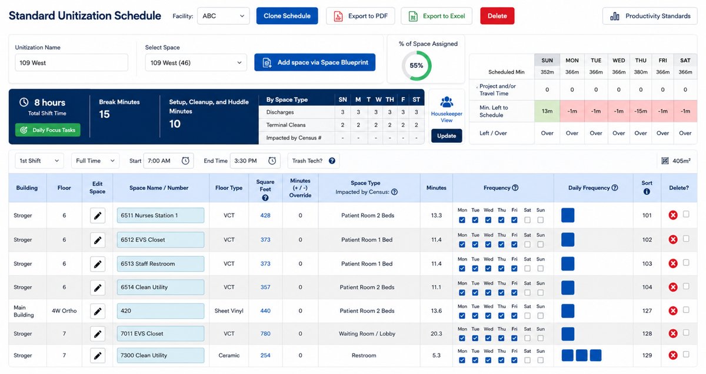The width and height of the screenshot is (706, 374).
Task: Click Start time clock icon
Action: [x=185, y=161]
